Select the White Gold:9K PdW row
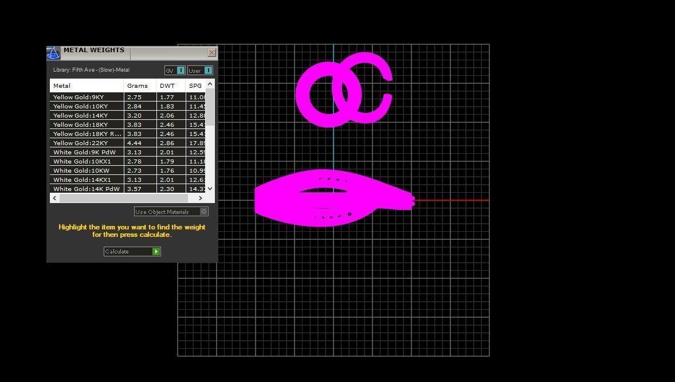 pyautogui.click(x=128, y=152)
